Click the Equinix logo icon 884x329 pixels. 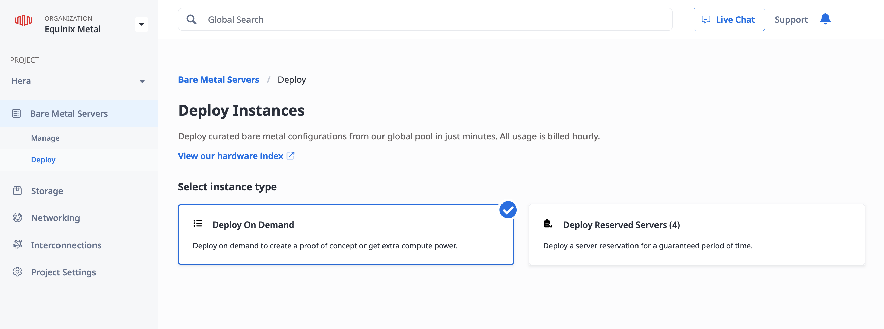[23, 21]
